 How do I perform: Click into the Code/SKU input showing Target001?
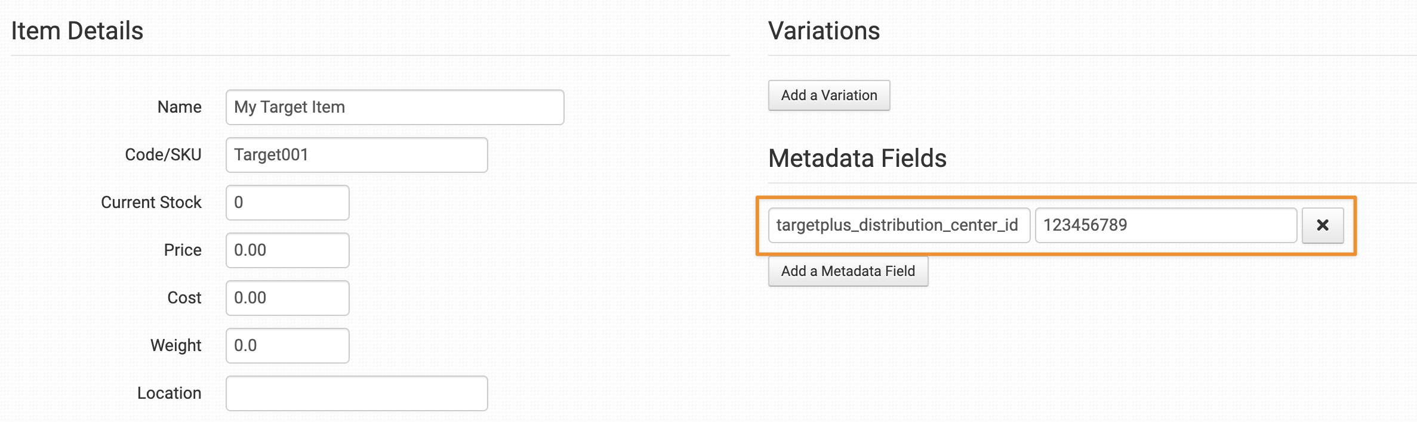(356, 155)
